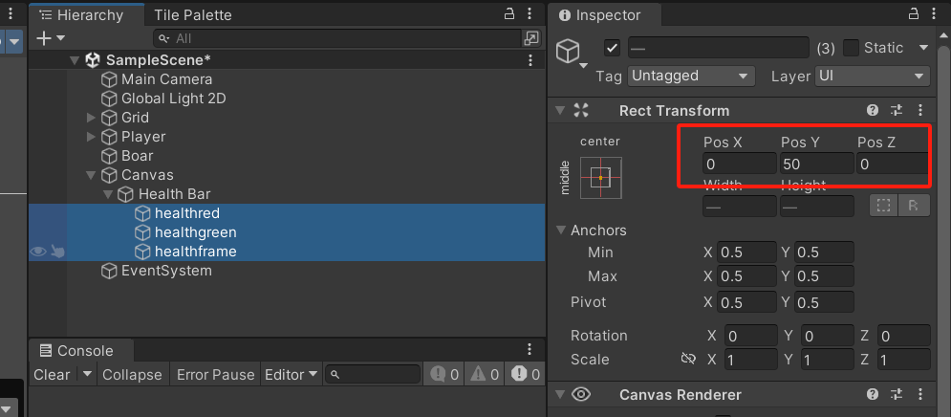Click scene picking hand icon beside healthframe

[58, 252]
